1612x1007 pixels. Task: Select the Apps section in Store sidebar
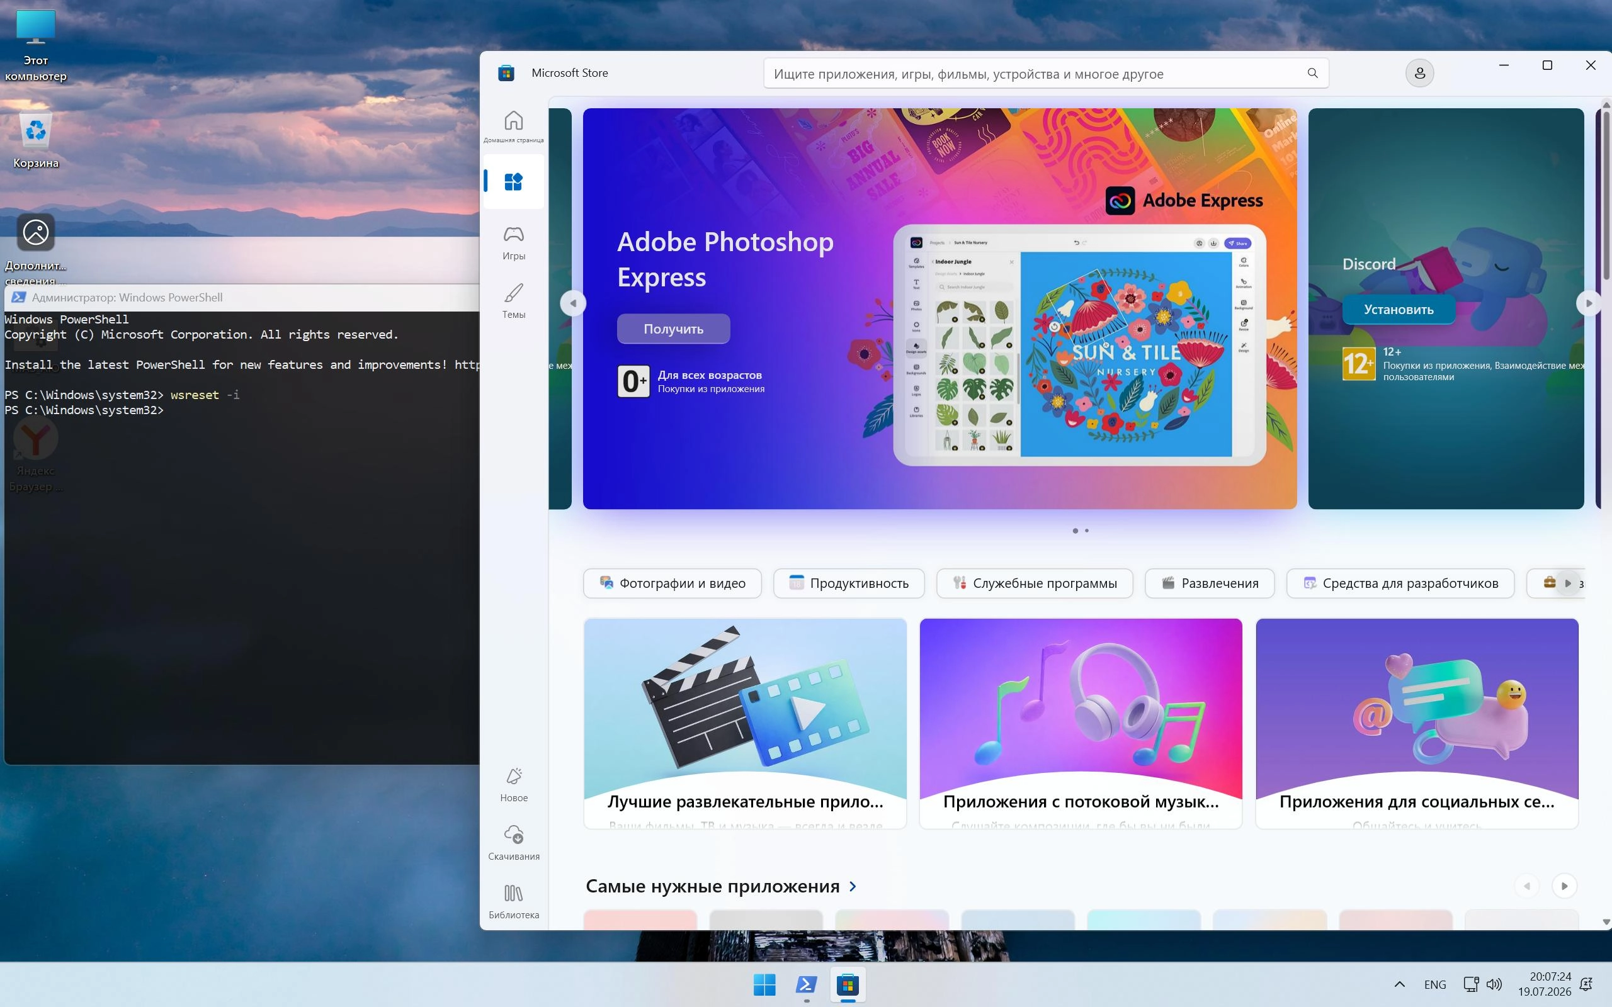tap(514, 181)
